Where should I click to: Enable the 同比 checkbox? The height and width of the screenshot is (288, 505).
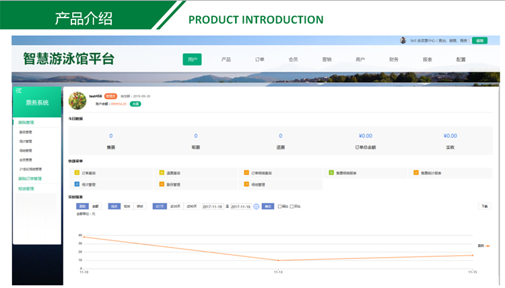pyautogui.click(x=279, y=207)
